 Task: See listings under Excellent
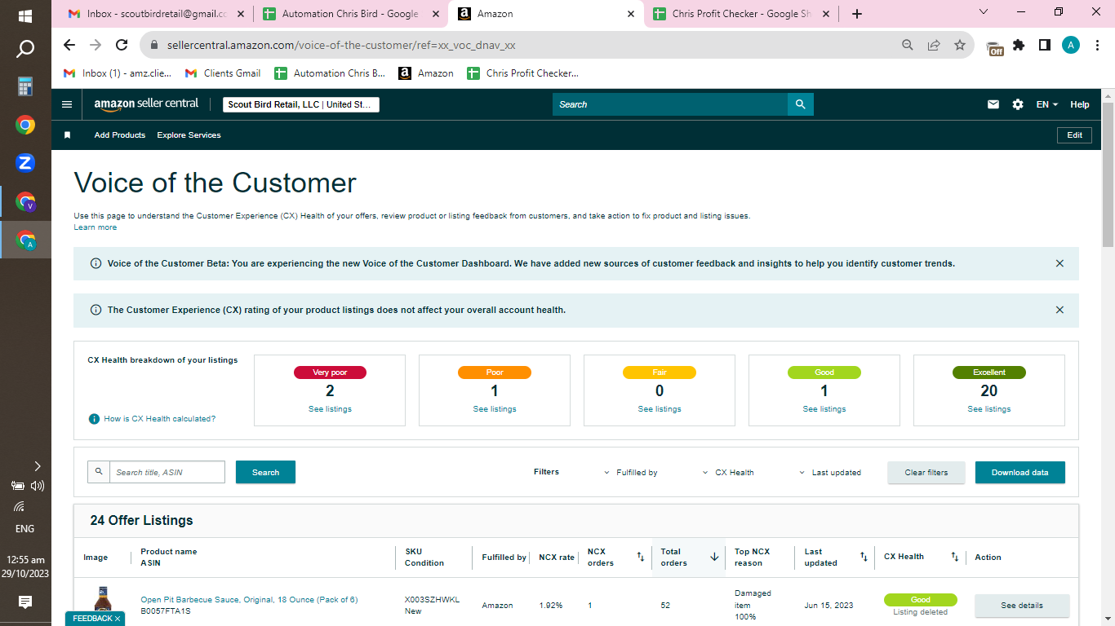click(x=989, y=409)
